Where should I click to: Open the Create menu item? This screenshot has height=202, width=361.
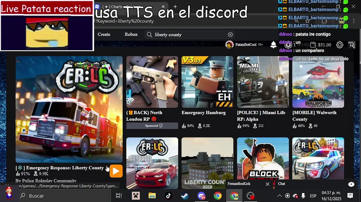[x=104, y=34]
